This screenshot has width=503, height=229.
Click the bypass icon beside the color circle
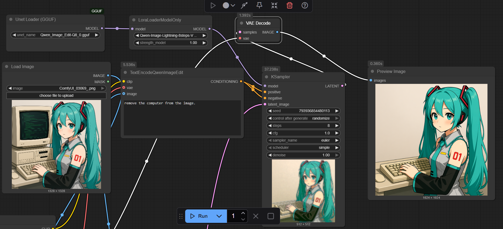244,5
